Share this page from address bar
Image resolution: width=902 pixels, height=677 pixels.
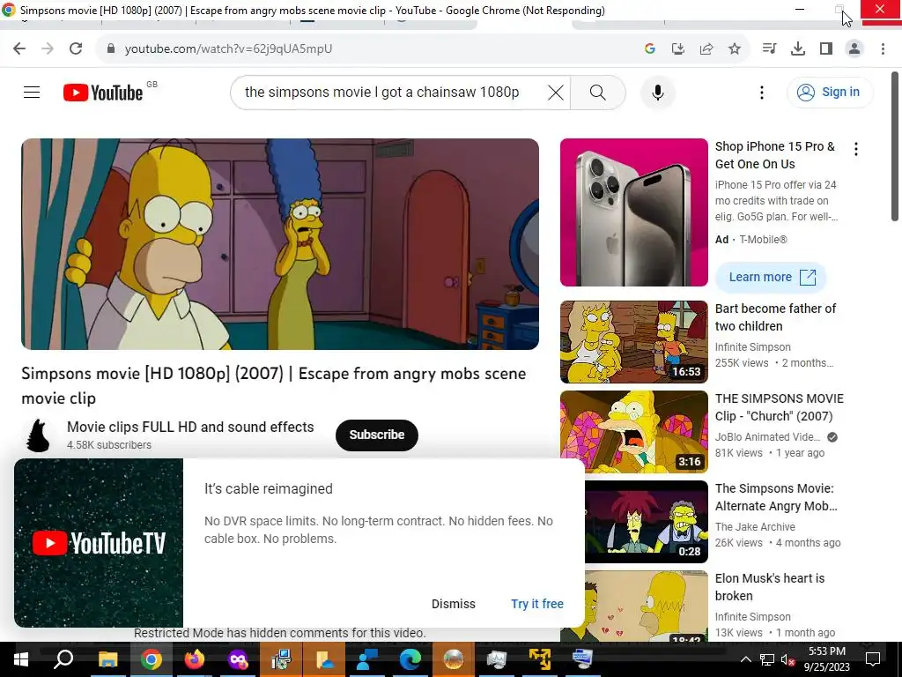(x=706, y=49)
